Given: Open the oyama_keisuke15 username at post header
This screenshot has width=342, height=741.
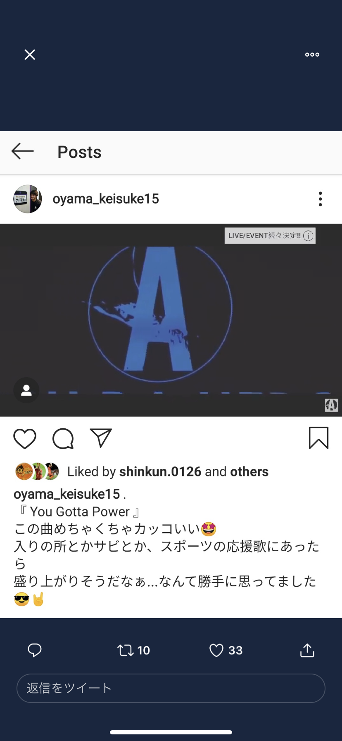Looking at the screenshot, I should 106,199.
